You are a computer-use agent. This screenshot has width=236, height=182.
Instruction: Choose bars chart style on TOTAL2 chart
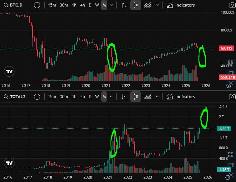click(x=124, y=97)
